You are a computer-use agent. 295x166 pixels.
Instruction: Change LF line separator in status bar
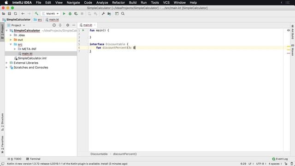(251, 164)
